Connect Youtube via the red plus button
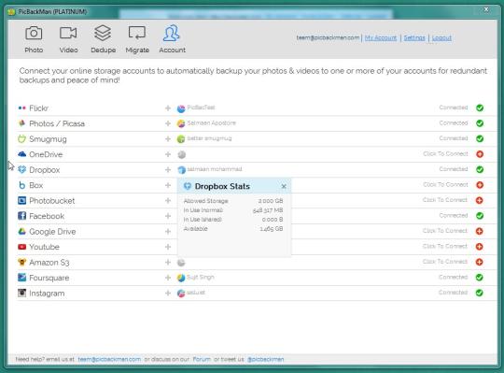This screenshot has width=504, height=373. [479, 247]
